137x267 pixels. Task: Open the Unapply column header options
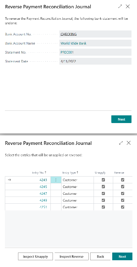coord(100,173)
